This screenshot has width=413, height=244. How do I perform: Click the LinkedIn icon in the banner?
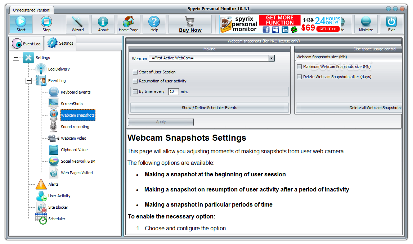point(285,30)
